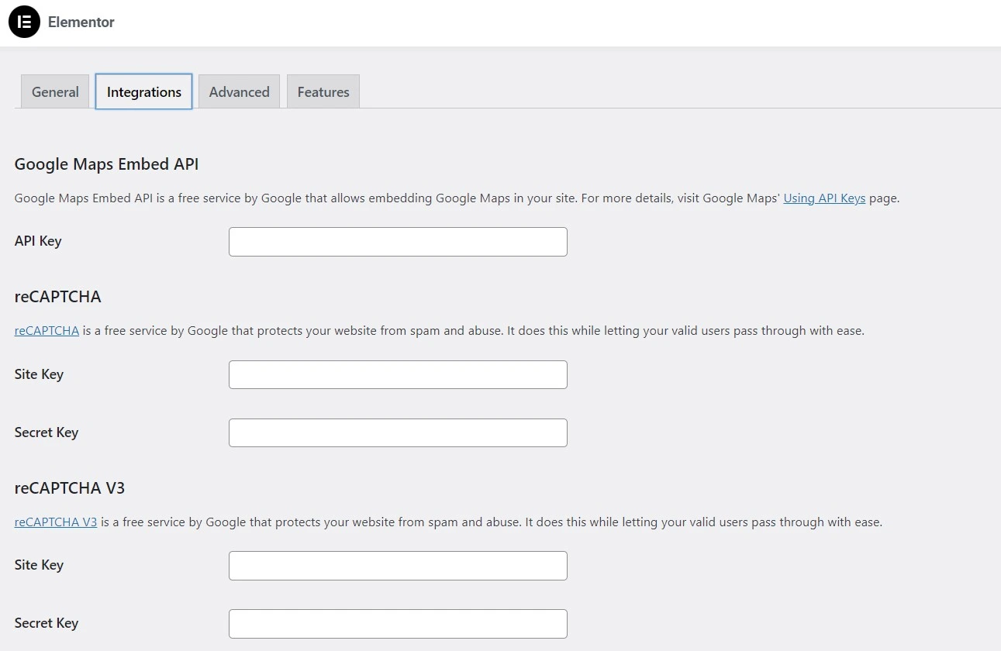Focus the Google Maps API Key field
The height and width of the screenshot is (651, 1001).
click(x=398, y=242)
